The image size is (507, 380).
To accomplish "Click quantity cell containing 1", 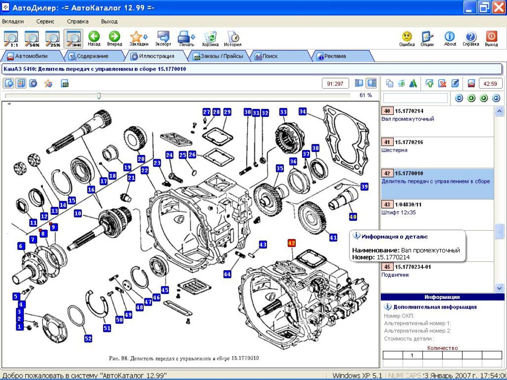I will [413, 355].
